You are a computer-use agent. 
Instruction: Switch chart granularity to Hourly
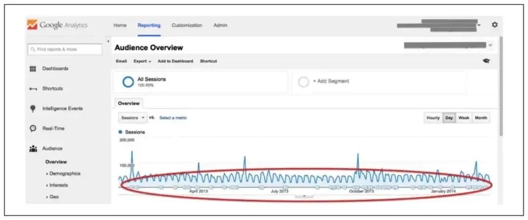pyautogui.click(x=433, y=118)
